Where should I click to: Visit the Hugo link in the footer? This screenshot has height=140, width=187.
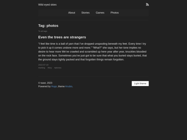(x=54, y=86)
